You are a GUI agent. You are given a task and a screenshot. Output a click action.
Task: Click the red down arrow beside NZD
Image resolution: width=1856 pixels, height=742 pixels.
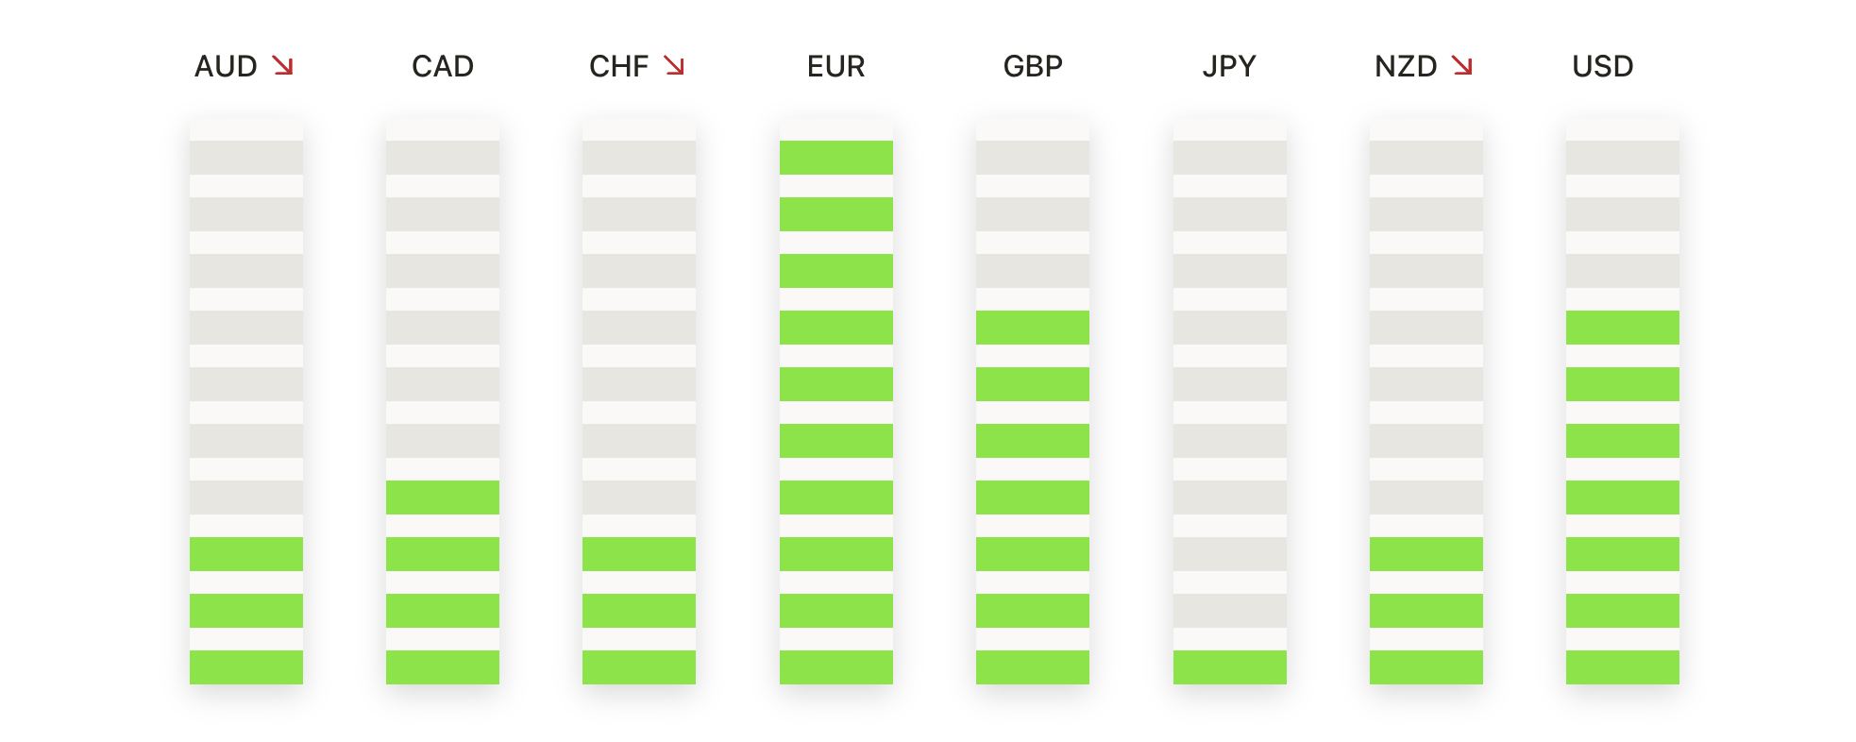coord(1461,65)
